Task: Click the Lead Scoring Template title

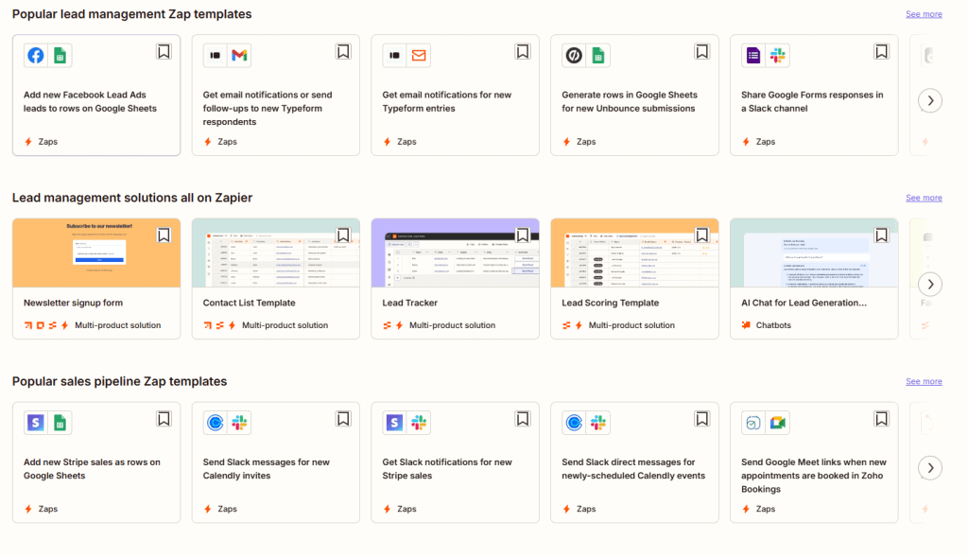Action: point(610,303)
